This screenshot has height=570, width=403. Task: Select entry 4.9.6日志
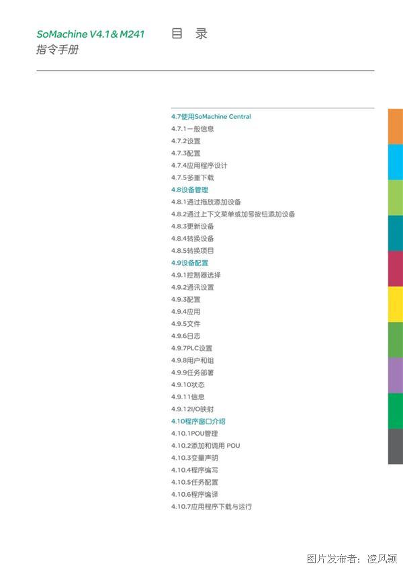coord(185,336)
